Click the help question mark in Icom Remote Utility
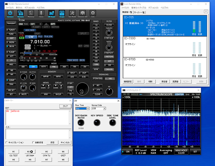 [x=206, y=11]
